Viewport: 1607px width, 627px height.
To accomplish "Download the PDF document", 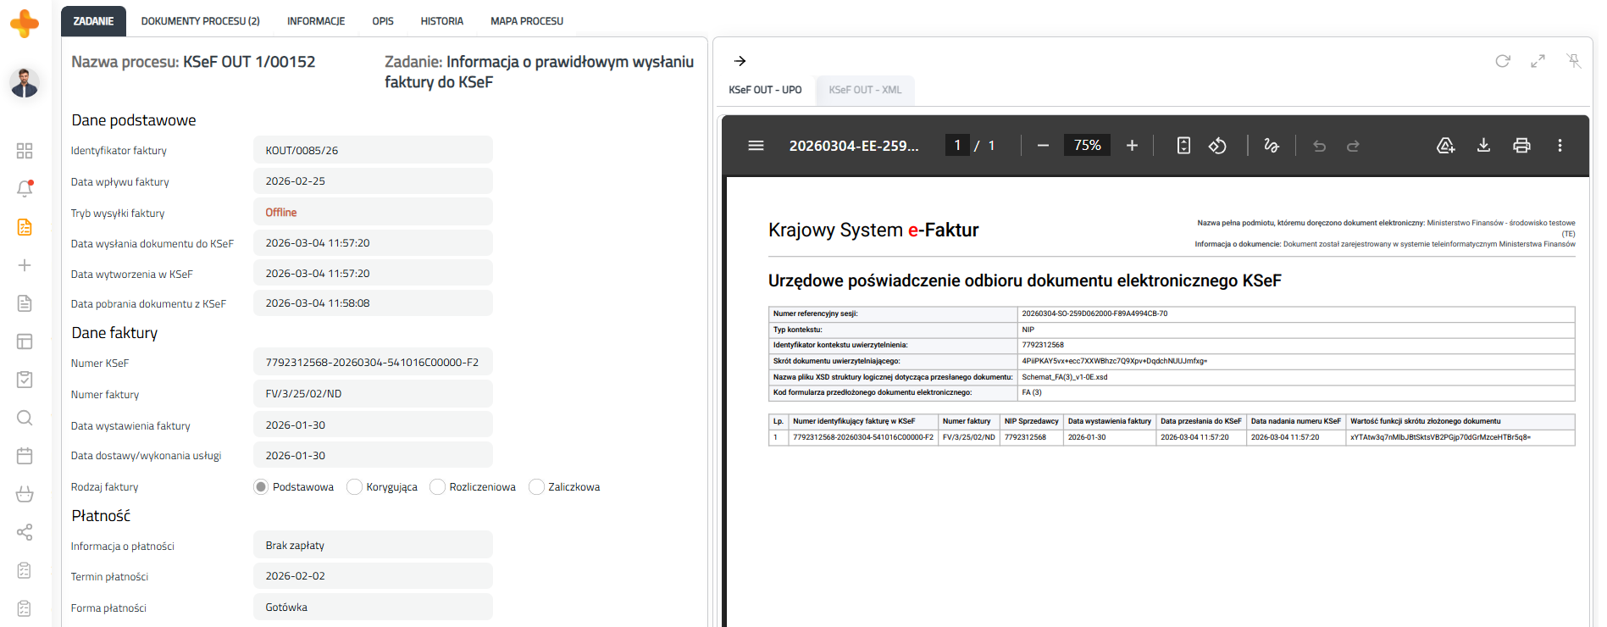I will click(x=1483, y=146).
